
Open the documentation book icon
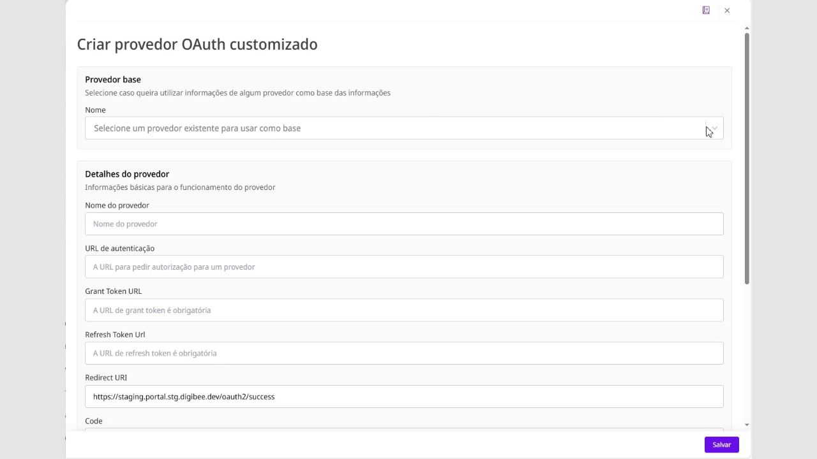[706, 10]
